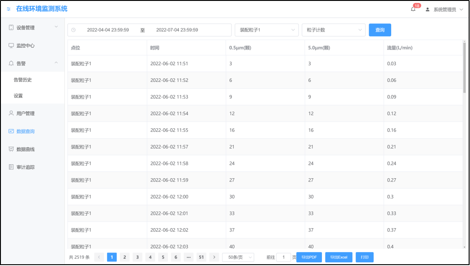470x266 pixels.
Task: Click the 查询 button
Action: 380,30
